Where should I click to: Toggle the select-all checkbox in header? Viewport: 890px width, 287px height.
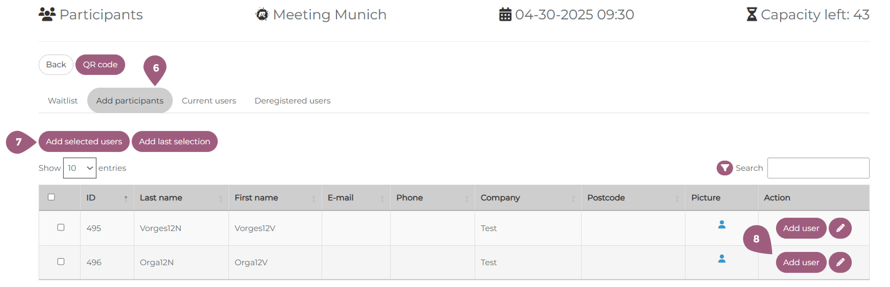(x=52, y=197)
